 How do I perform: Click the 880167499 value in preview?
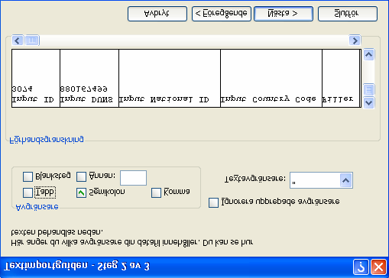point(83,89)
